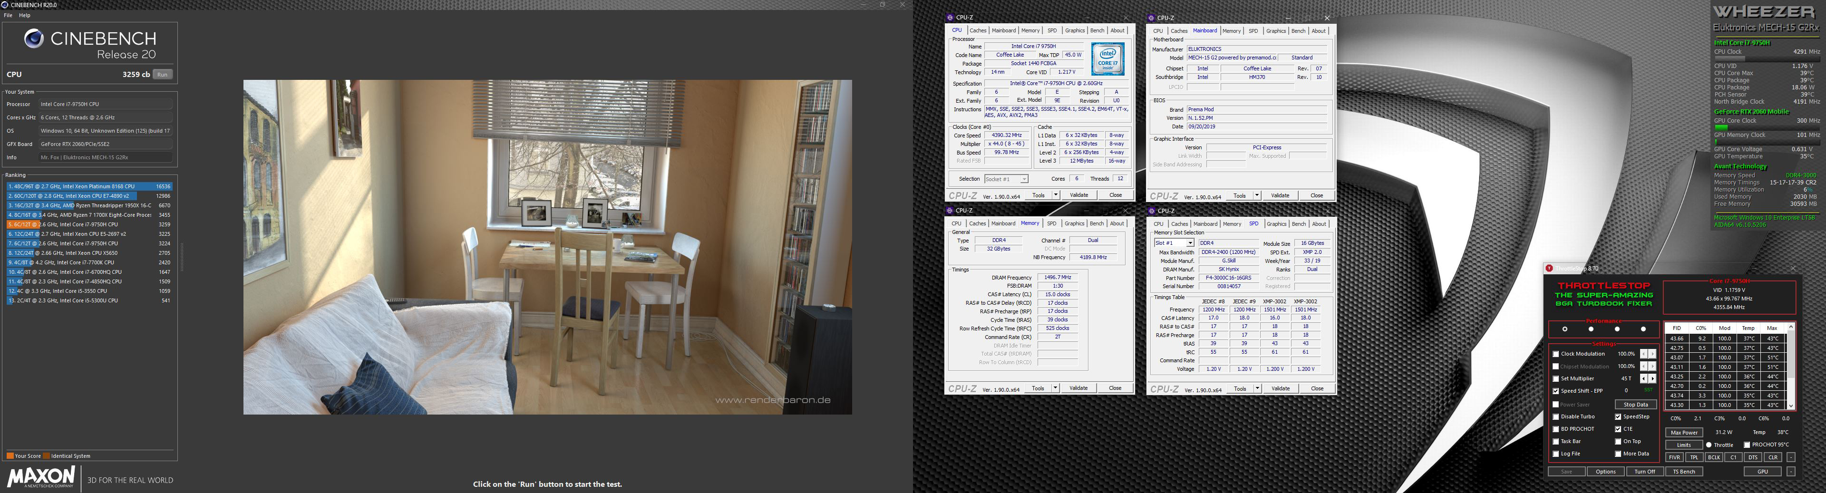
Task: Open the Socket #1 selection dropdown
Action: tap(1024, 179)
